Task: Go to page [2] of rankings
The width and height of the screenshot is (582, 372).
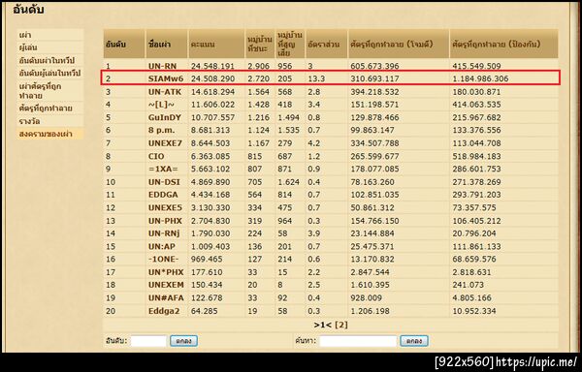Action: click(x=341, y=325)
